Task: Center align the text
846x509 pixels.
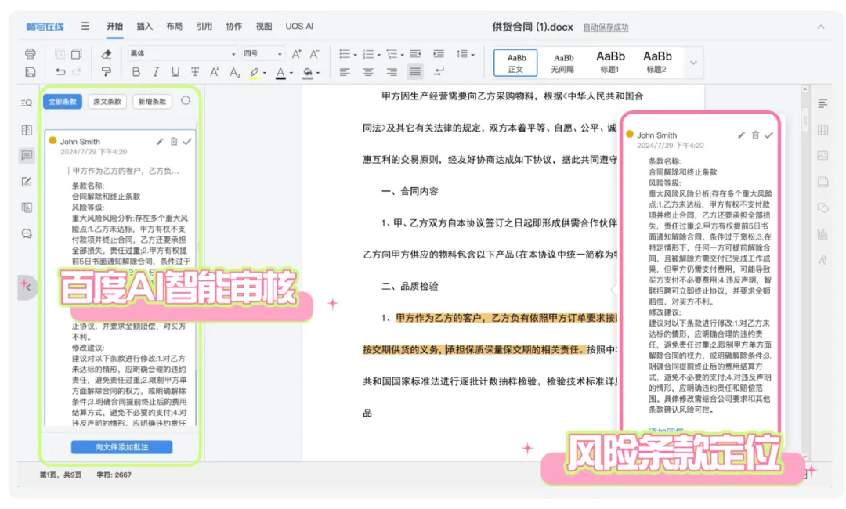Action: point(368,72)
